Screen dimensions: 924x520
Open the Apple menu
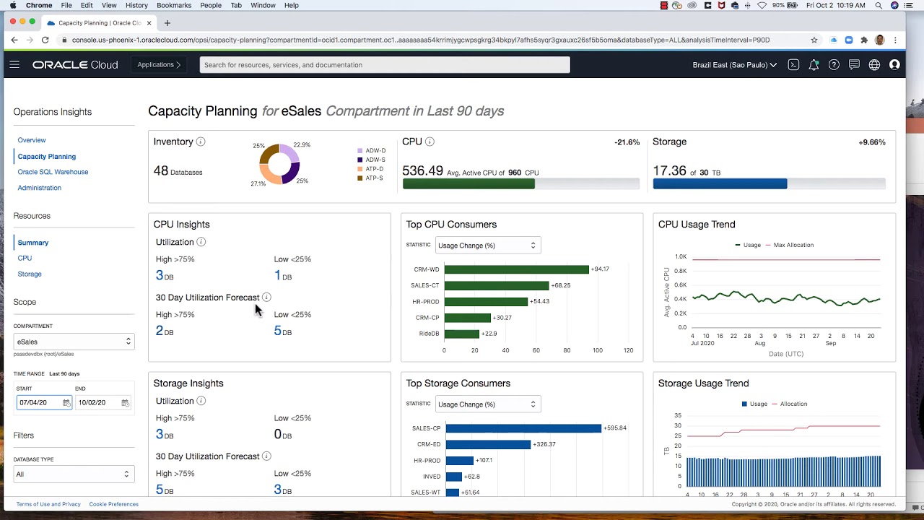pos(13,5)
